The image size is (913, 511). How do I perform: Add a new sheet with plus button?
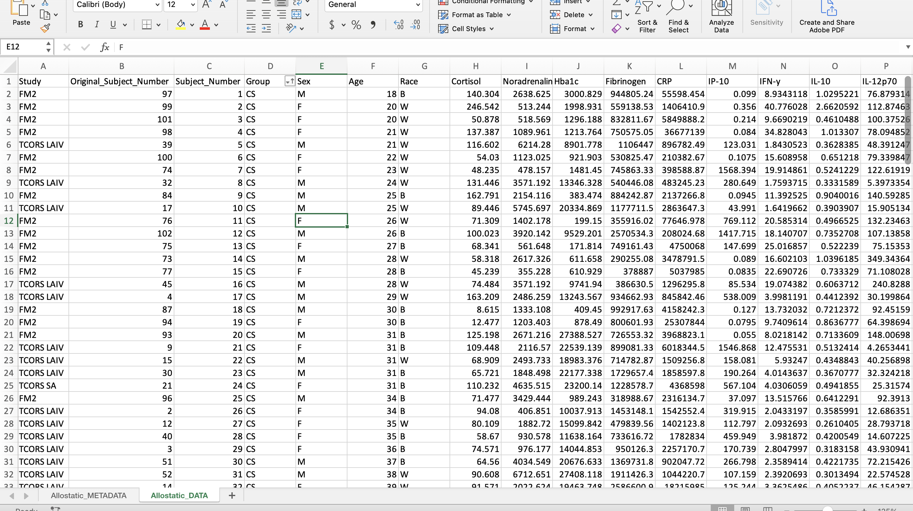coord(232,495)
